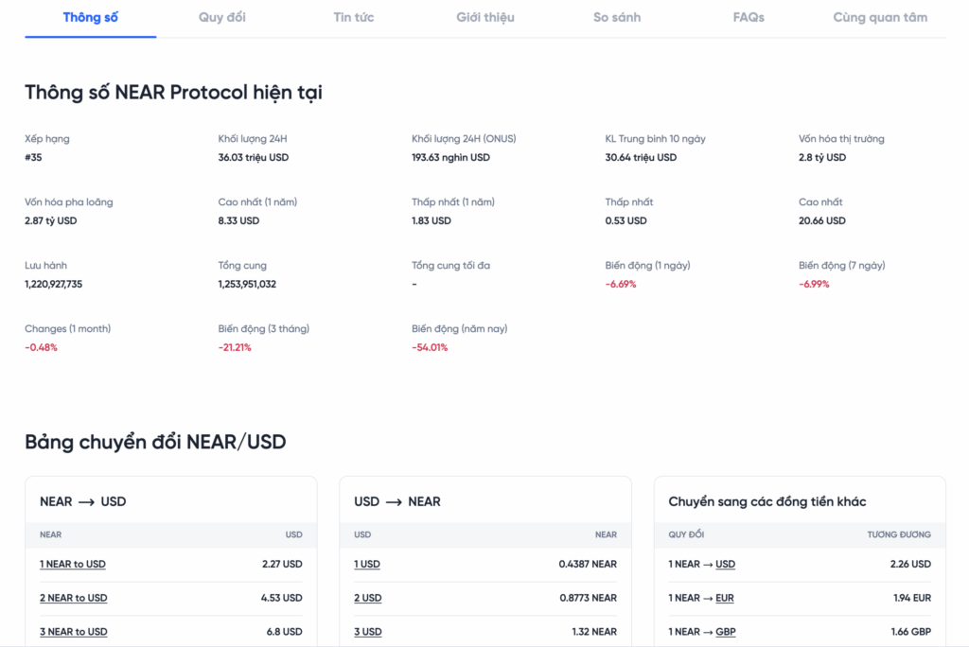Open the Tin tức tab
This screenshot has height=647, width=969.
354,17
